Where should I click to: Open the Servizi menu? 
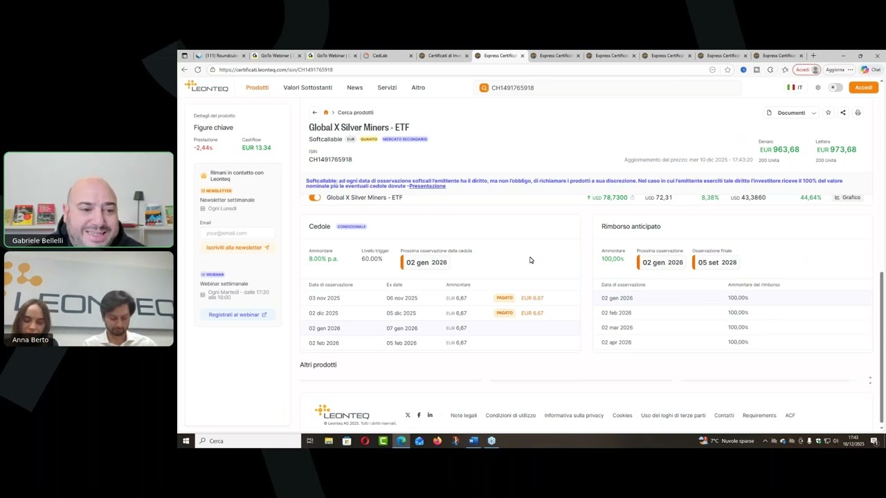[x=387, y=88]
